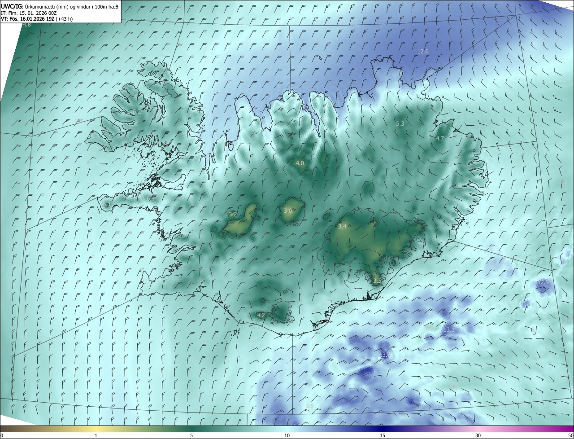Image resolution: width=574 pixels, height=439 pixels.
Task: Click the 13.1 value over the southeast ocean
Action: (448, 330)
